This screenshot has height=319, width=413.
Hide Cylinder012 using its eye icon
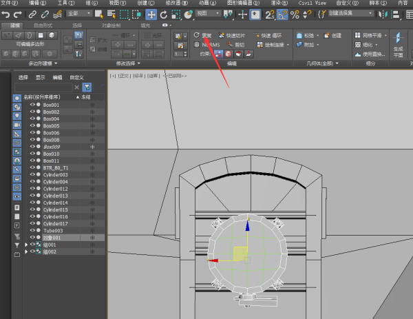tap(32, 189)
